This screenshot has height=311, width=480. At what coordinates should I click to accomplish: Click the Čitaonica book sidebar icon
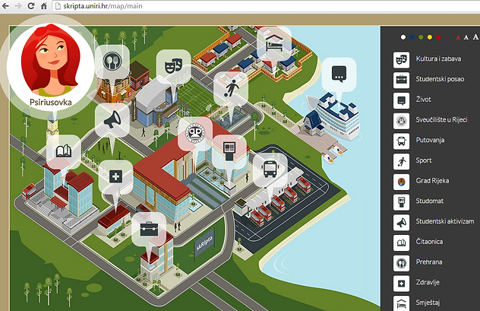[401, 243]
